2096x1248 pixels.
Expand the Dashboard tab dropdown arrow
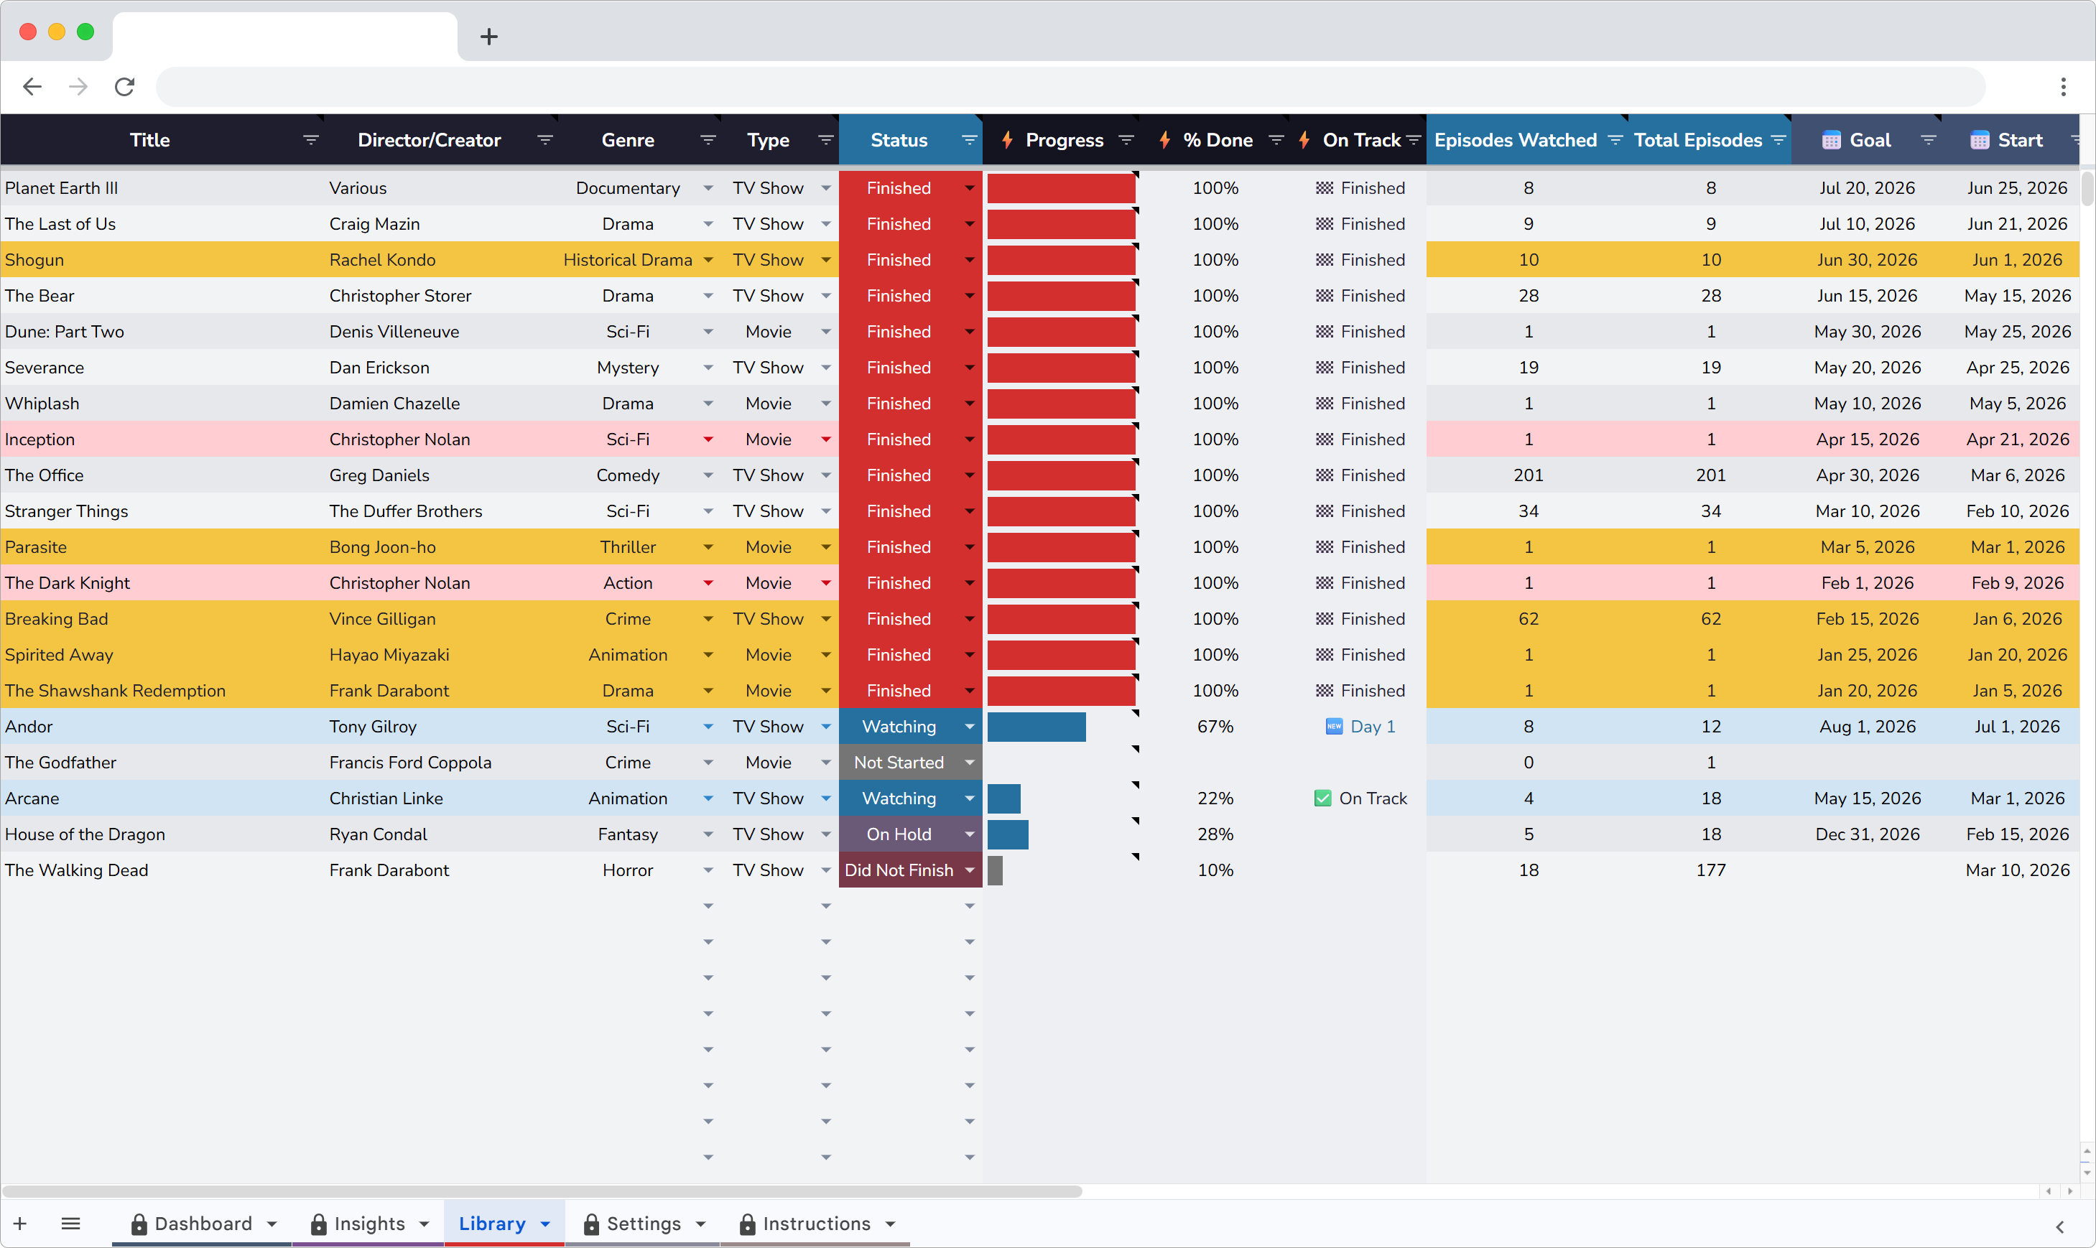tap(271, 1224)
